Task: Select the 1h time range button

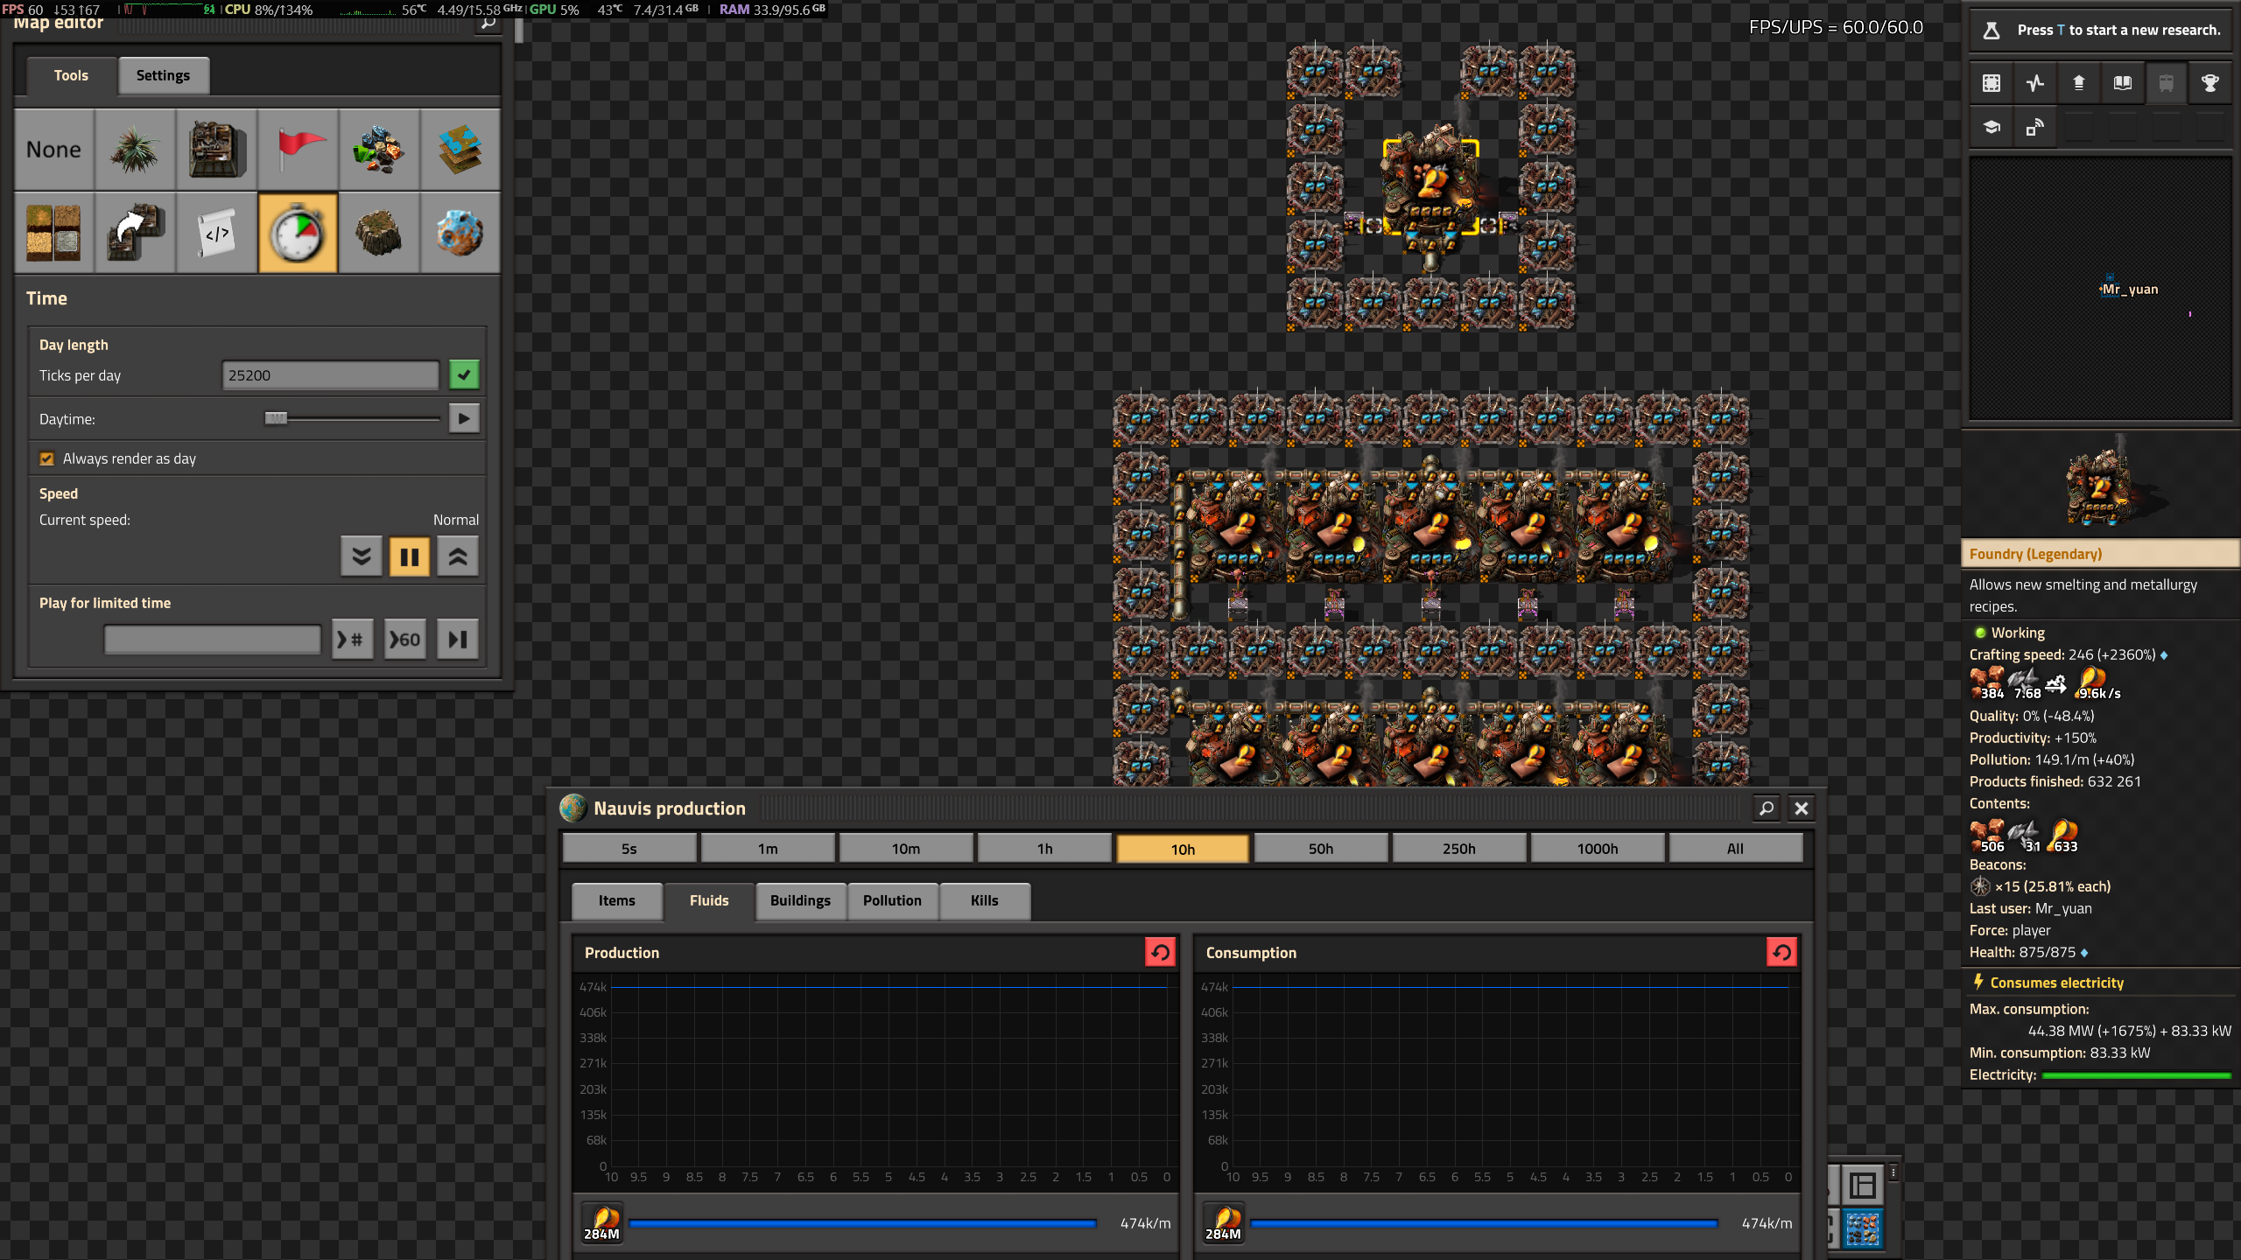Action: pos(1044,849)
